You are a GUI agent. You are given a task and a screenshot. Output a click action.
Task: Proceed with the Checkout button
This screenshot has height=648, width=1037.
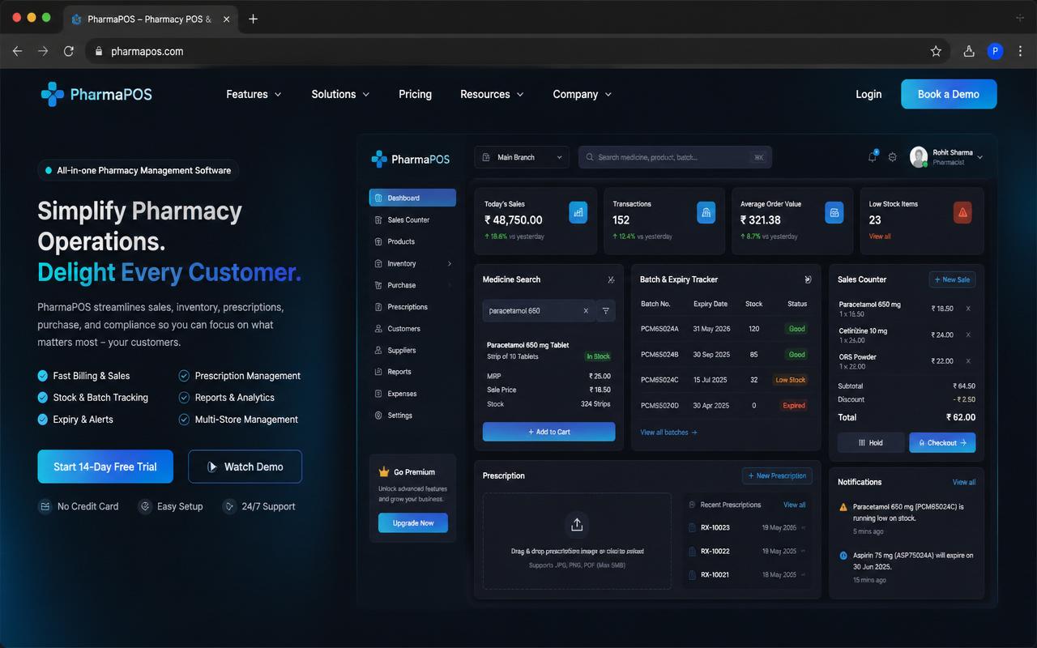pyautogui.click(x=942, y=443)
